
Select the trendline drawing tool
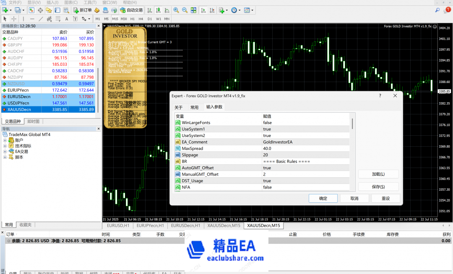coord(41,19)
